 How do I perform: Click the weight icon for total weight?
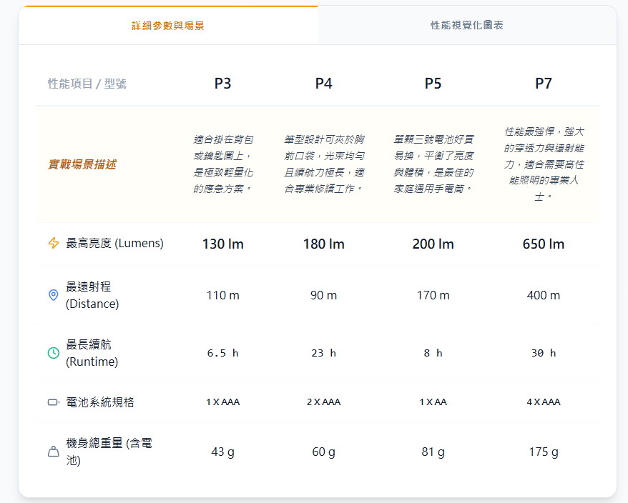point(53,452)
